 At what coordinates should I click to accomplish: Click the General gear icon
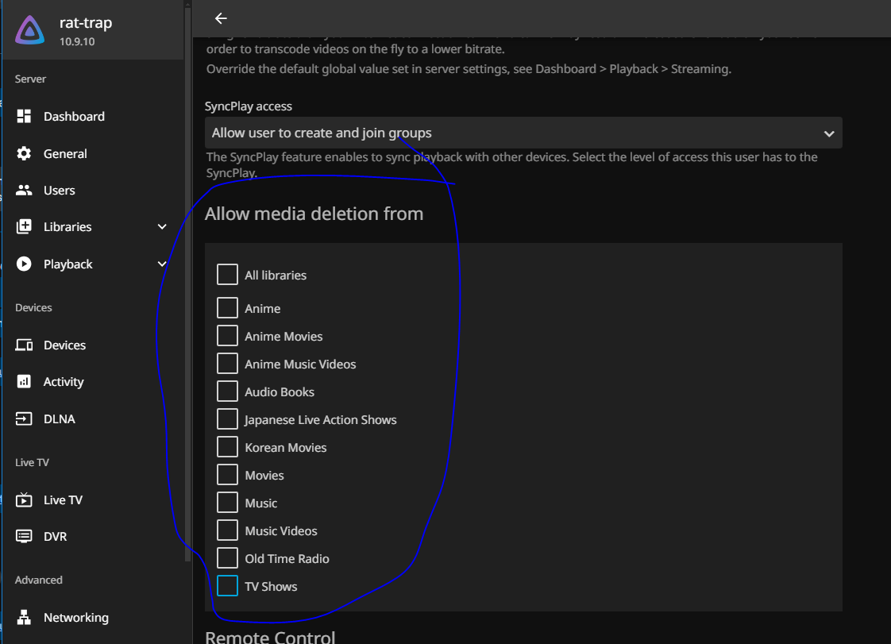coord(24,153)
